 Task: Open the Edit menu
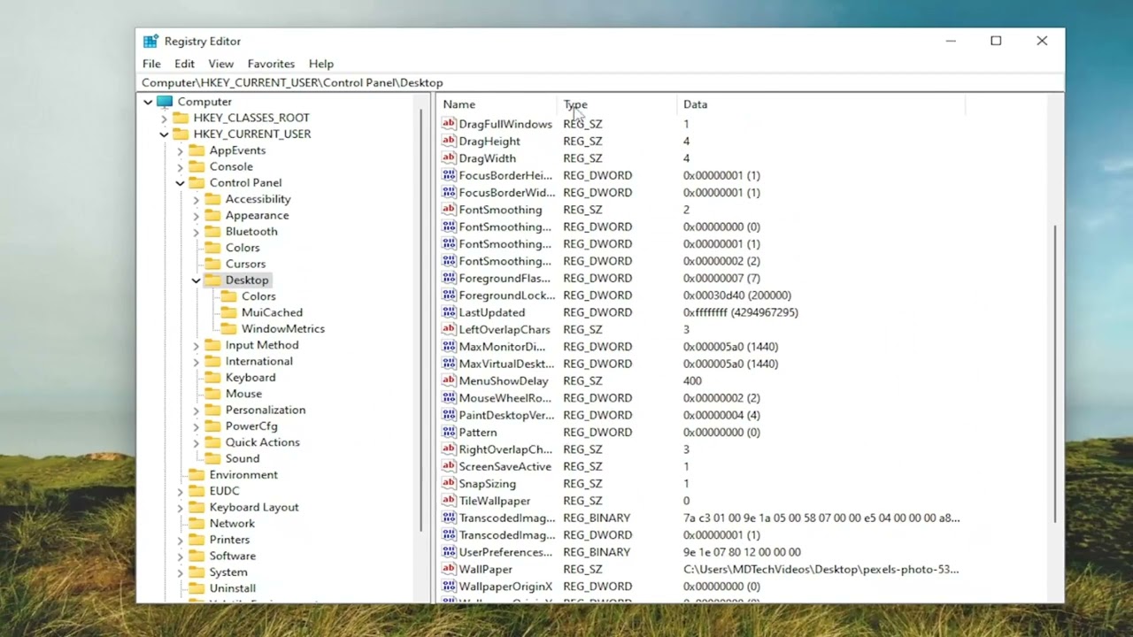pos(184,64)
